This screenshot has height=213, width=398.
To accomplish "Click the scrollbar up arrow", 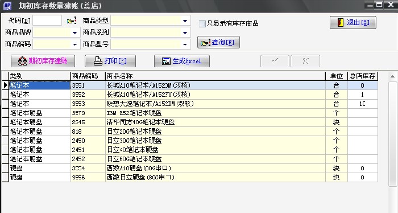I will [392, 76].
